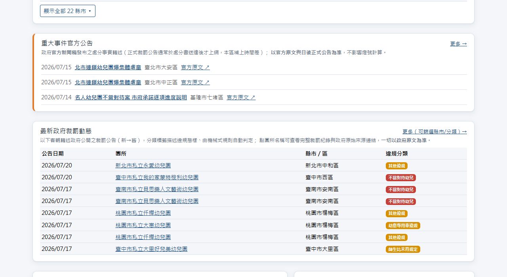This screenshot has height=277, width=507.
Task: Click 重大事件官方公告 heading
Action: (x=67, y=43)
